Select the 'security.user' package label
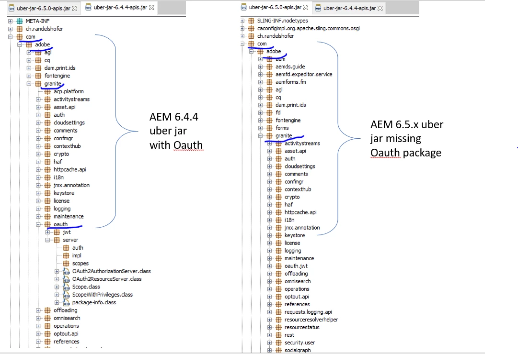 pos(299,343)
